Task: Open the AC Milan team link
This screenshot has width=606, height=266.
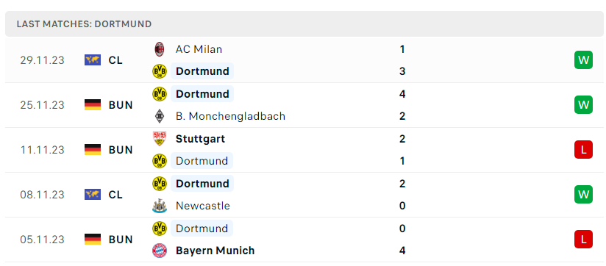Action: coord(199,49)
